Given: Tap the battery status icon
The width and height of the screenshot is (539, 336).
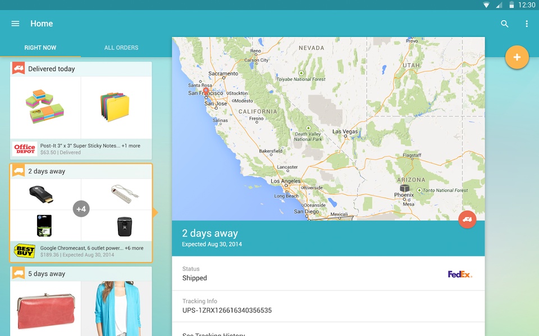Looking at the screenshot, I should (x=511, y=5).
